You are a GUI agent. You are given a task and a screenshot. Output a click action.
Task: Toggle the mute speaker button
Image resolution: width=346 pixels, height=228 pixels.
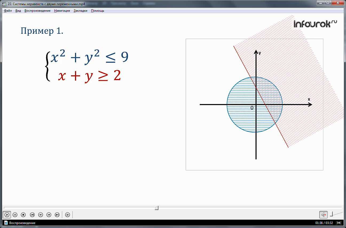point(323,215)
